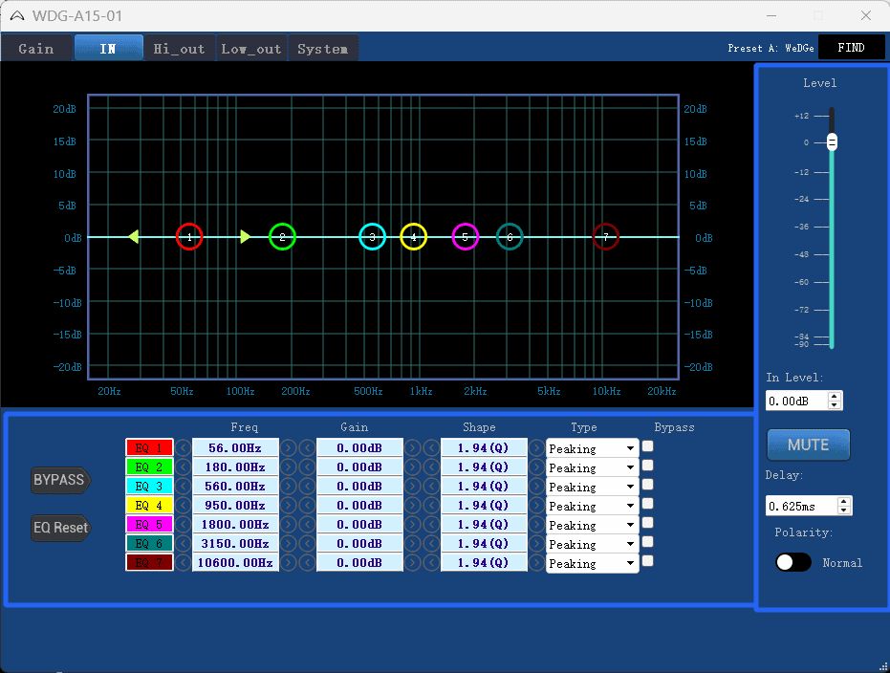Decrease EQ 3 gain with left arrow
Screen dimensions: 890x673
(307, 487)
